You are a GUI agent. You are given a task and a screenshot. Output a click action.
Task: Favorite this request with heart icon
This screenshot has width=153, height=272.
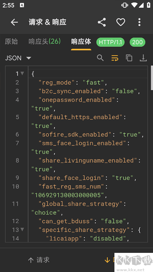click(x=120, y=22)
